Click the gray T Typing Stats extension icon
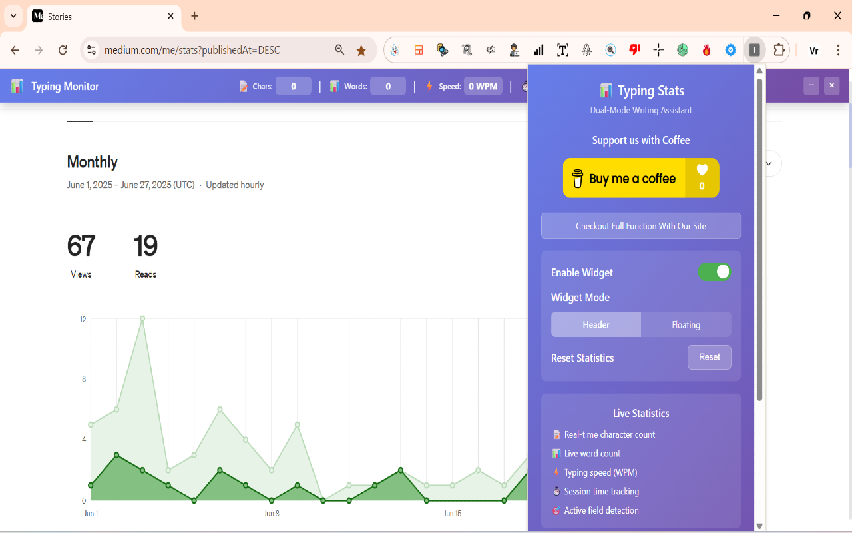The height and width of the screenshot is (533, 852). coord(754,50)
